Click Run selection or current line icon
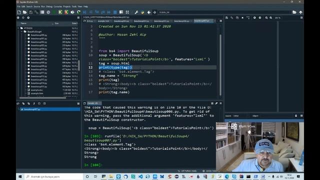The width and height of the screenshot is (320, 180). (72, 12)
